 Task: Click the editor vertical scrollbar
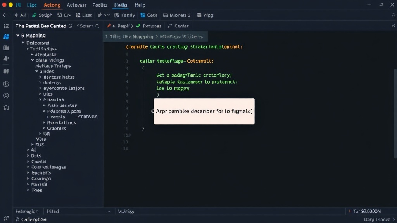(395, 114)
